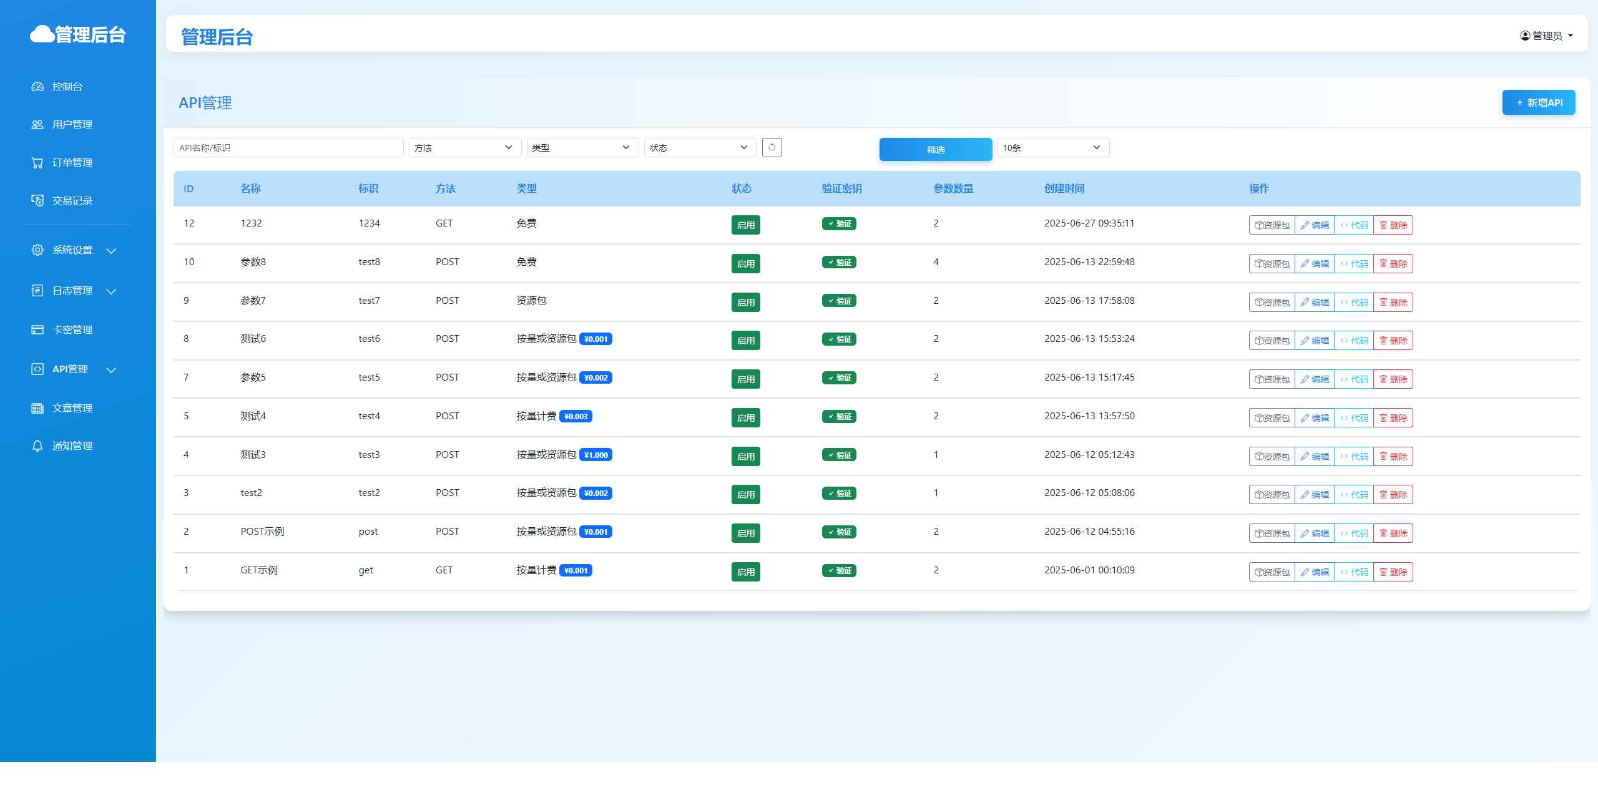This screenshot has height=793, width=1598.
Task: Click the 验证 badge on GET示例 row
Action: (x=839, y=570)
